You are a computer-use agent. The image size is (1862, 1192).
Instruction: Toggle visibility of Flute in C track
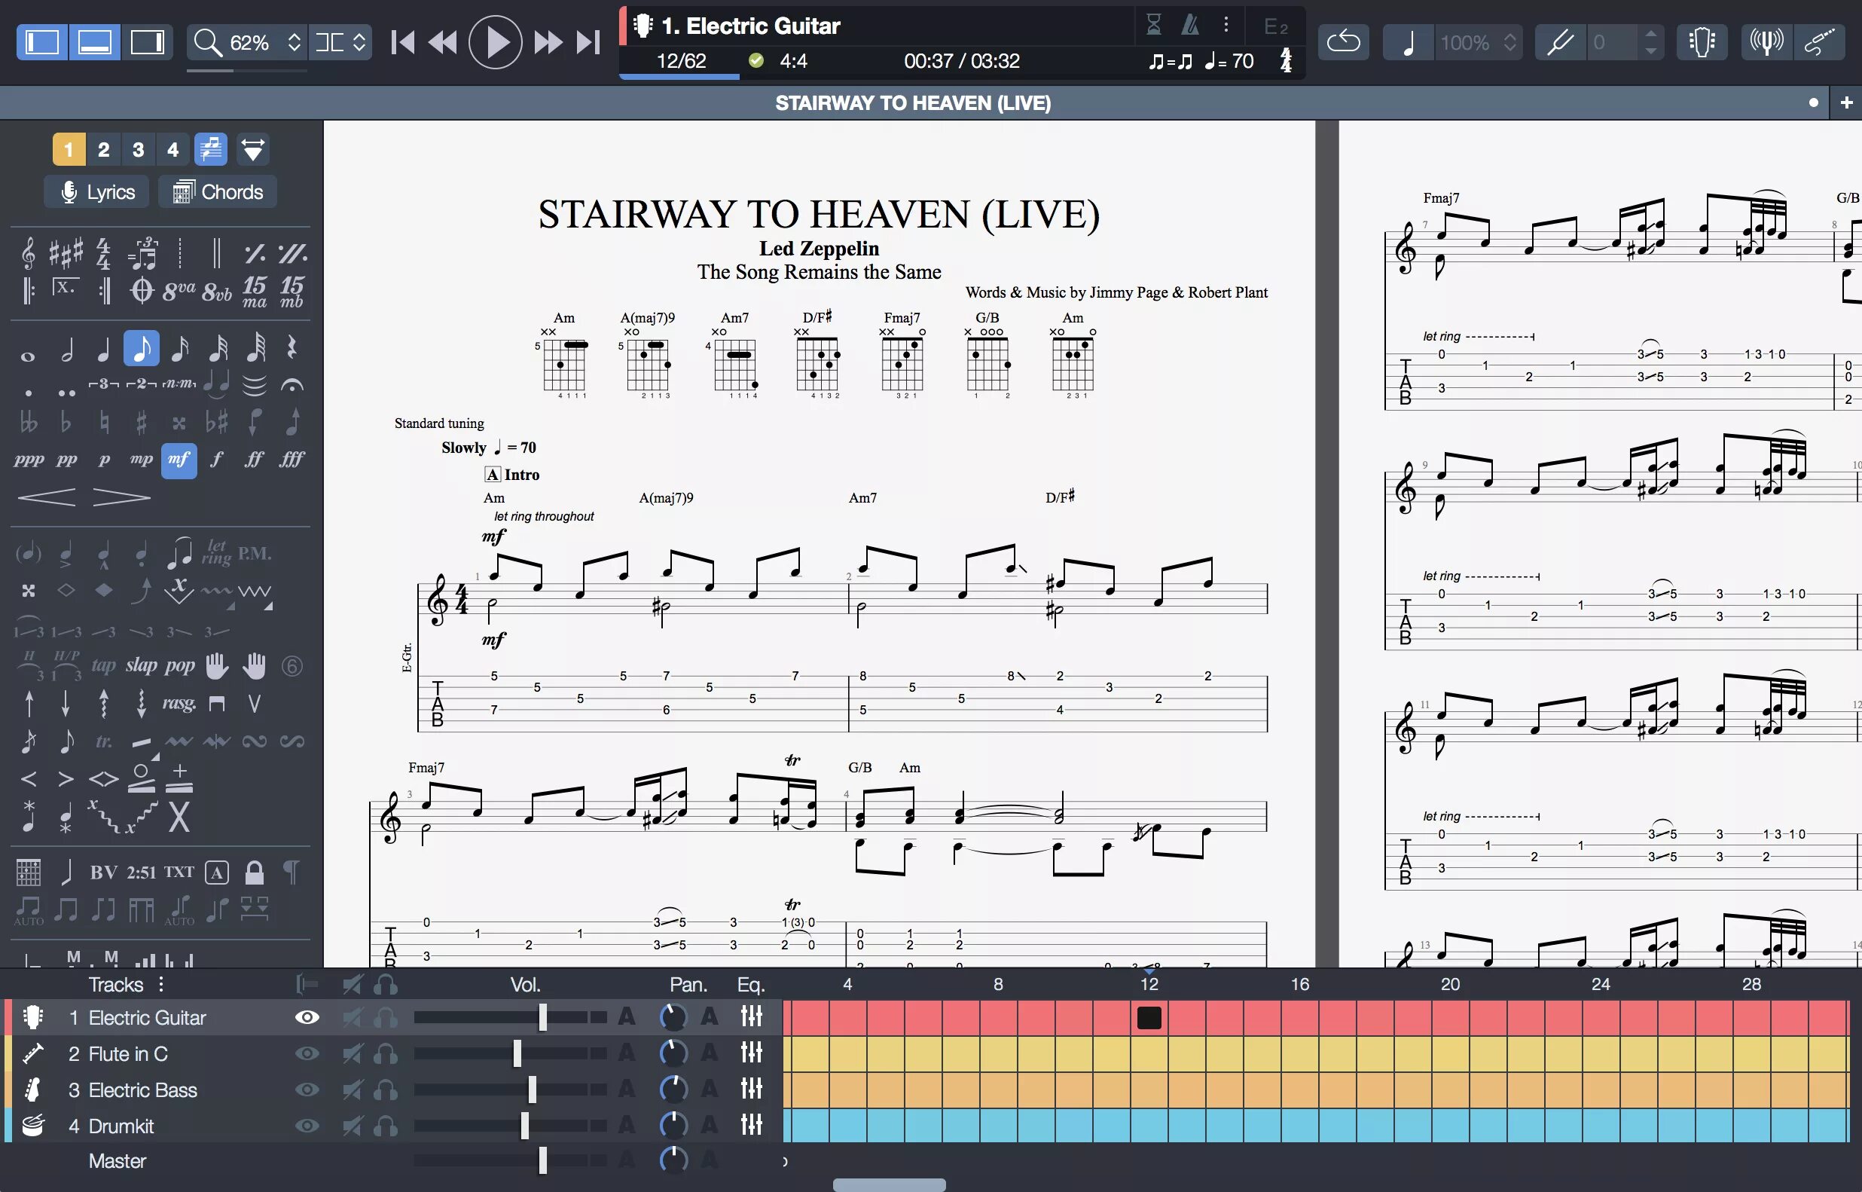[305, 1052]
